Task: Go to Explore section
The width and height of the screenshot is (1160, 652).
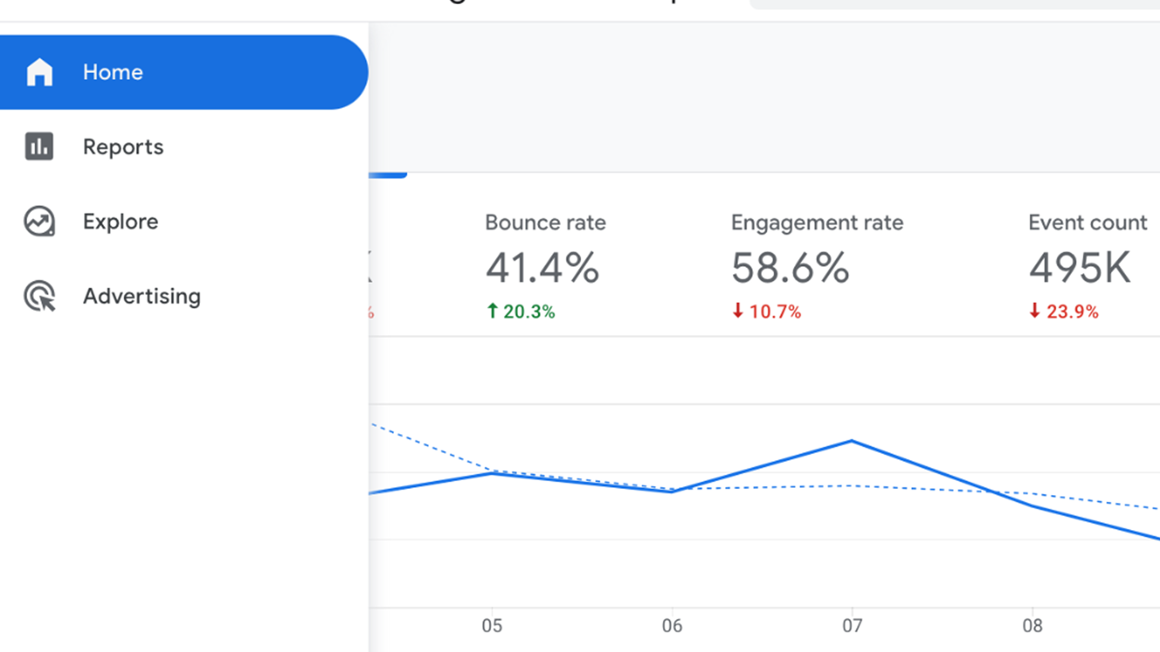Action: (184, 222)
